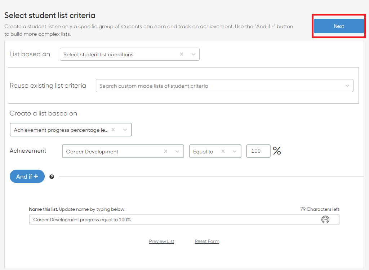Click the list name text field
The width and height of the screenshot is (369, 270).
[184, 219]
